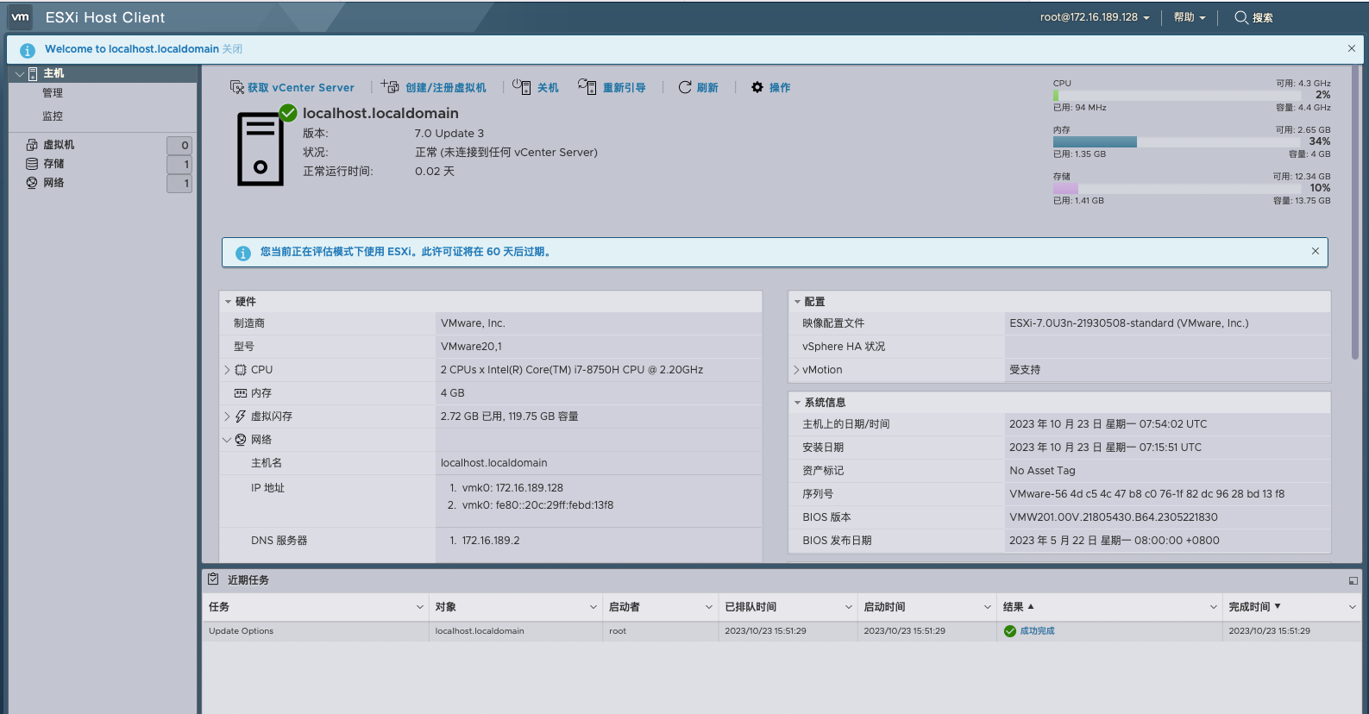Click the search magnifier icon
The height and width of the screenshot is (714, 1369).
[x=1240, y=17]
